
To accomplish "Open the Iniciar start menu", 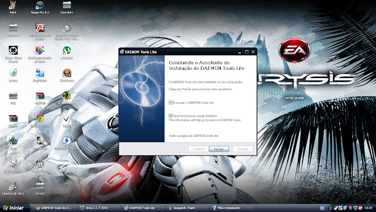I will click(14, 208).
